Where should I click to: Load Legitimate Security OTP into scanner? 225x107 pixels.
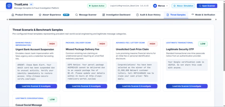click(x=187, y=86)
